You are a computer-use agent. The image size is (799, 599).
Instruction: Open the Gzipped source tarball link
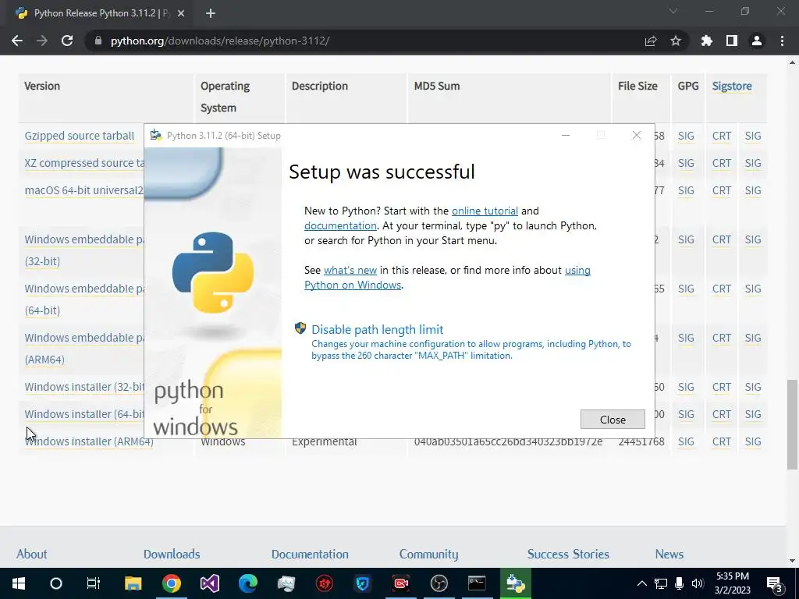80,136
